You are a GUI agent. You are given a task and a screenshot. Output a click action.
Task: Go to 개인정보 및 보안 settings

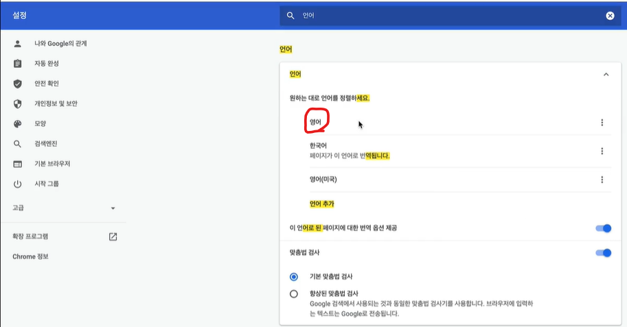click(56, 104)
